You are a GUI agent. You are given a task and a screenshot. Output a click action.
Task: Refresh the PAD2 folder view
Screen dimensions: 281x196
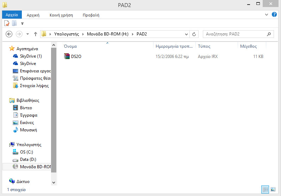pos(194,34)
